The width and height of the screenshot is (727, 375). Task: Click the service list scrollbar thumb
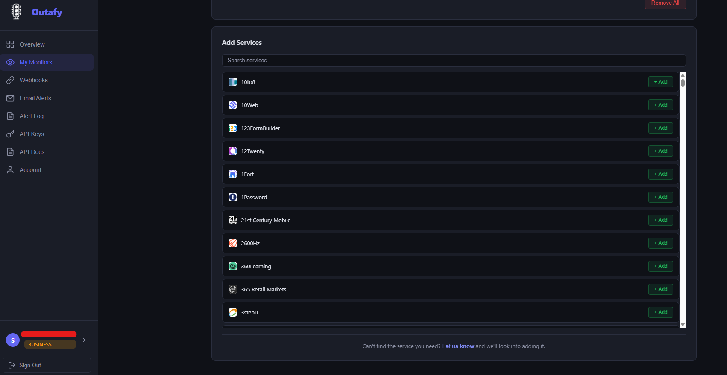pos(683,83)
